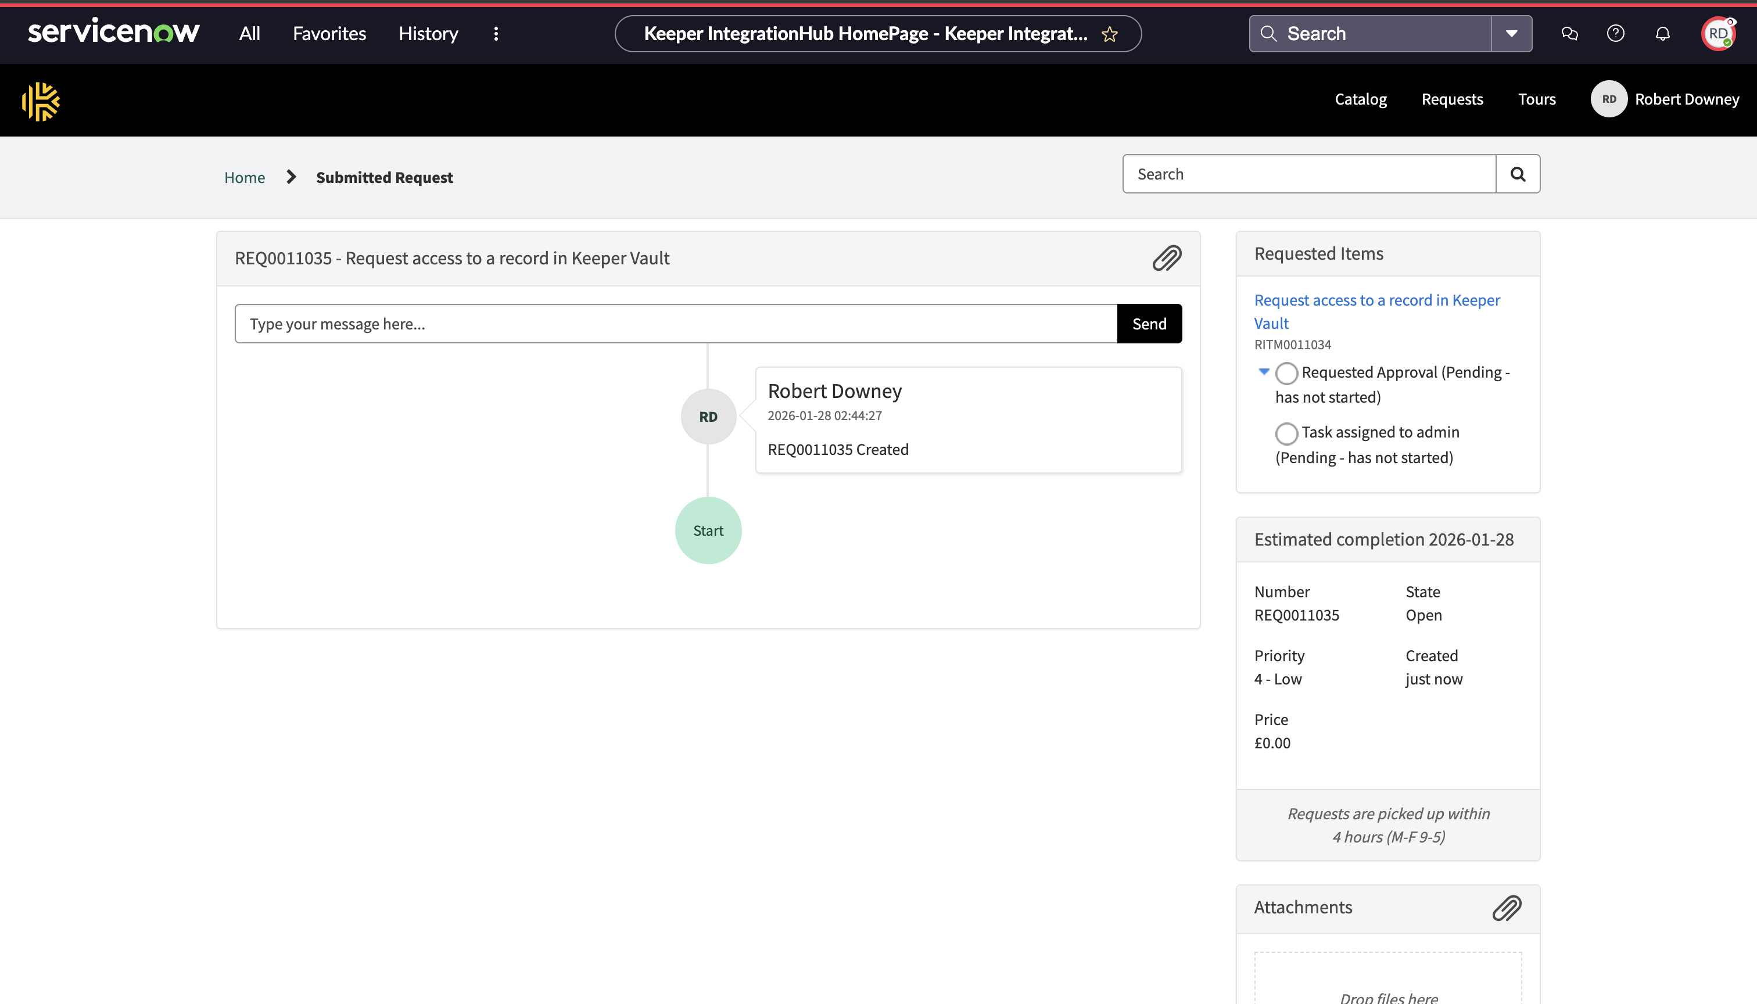Open the Robert Downey user menu
Screen dimensions: 1757x1004
[1665, 99]
